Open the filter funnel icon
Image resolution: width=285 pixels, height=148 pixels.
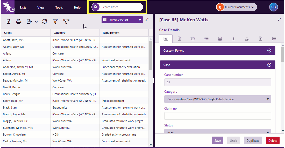pyautogui.click(x=55, y=22)
